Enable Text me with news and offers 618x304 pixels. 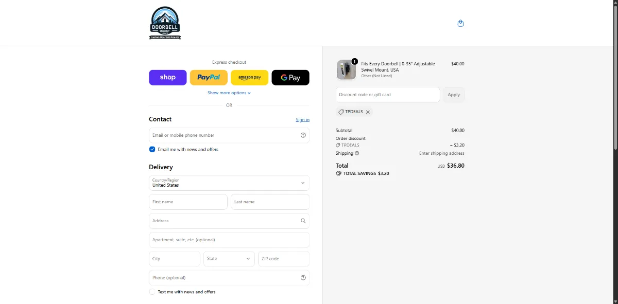point(152,292)
